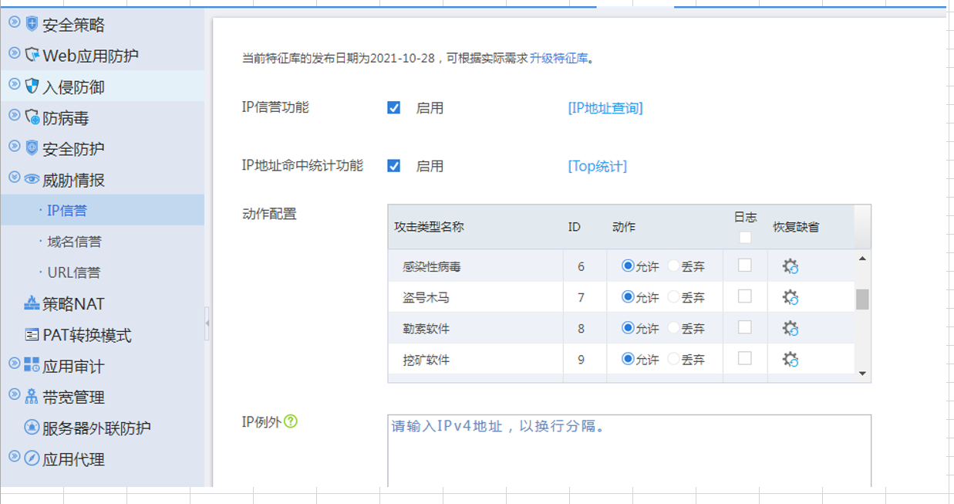Check the log box for 盗号木马
Viewport: 954px width, 504px height.
[x=745, y=296]
